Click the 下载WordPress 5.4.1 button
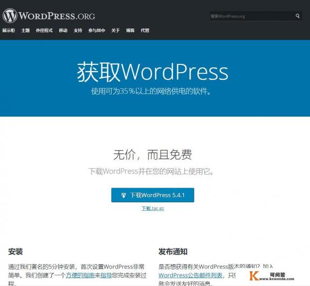The height and width of the screenshot is (286, 310). tap(153, 195)
